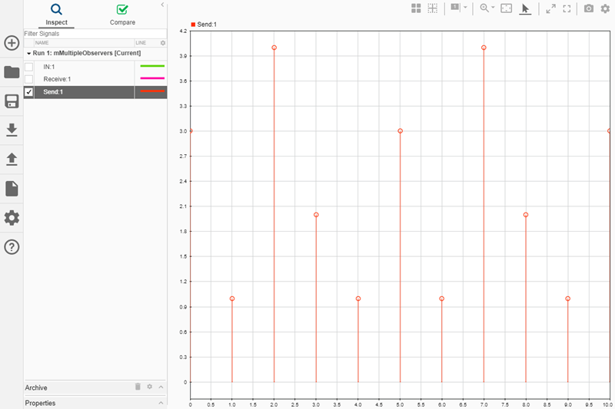Check the Receive:1 signal checkbox
This screenshot has height=409, width=615.
[x=28, y=79]
